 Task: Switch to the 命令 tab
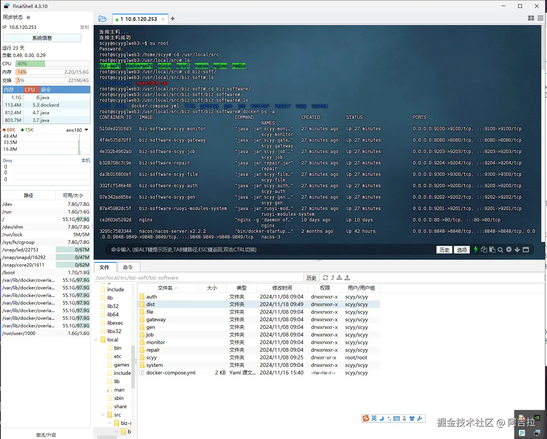tap(128, 267)
